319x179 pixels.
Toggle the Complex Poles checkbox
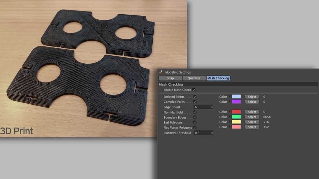point(195,102)
